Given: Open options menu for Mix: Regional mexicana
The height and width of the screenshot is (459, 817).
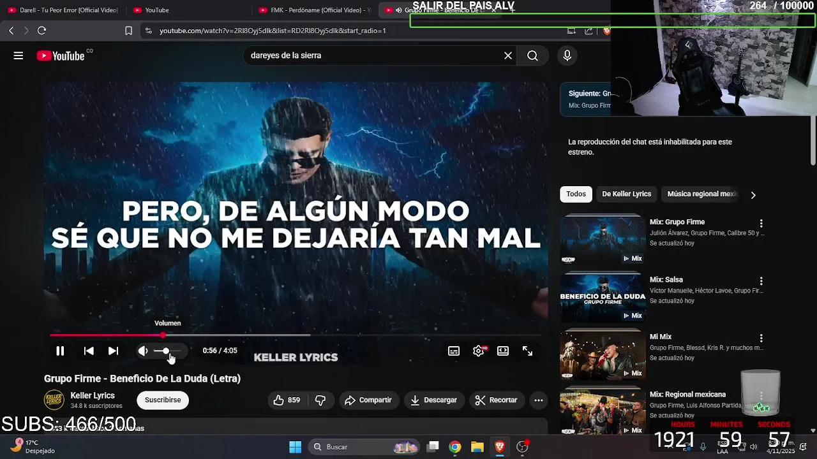Looking at the screenshot, I should click(x=761, y=396).
